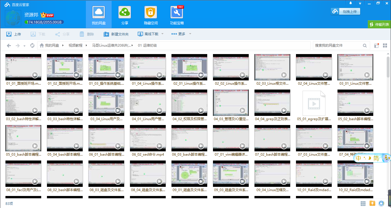Go forward with the right arrow

pos(18,45)
